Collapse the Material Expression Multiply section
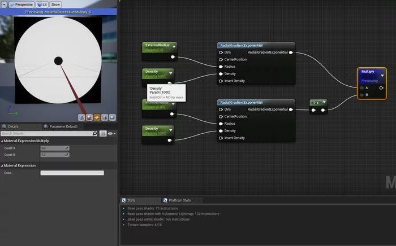 2,141
